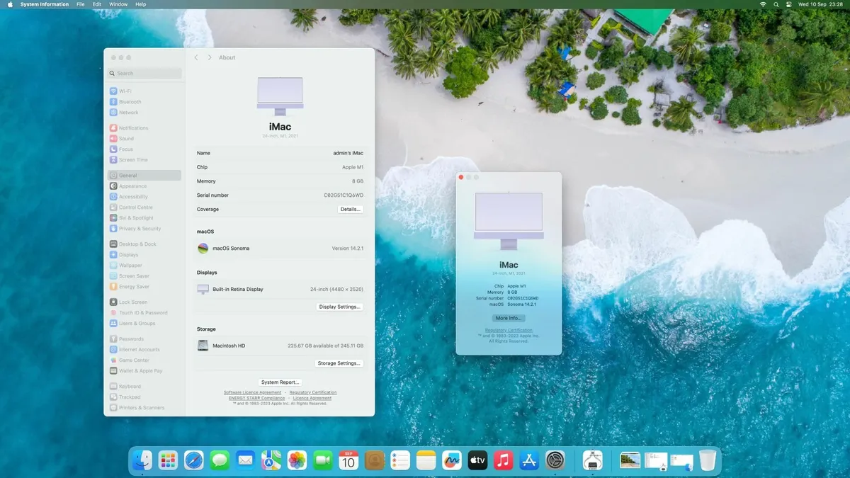Click the Wi-Fi icon in the menu bar

pyautogui.click(x=763, y=4)
